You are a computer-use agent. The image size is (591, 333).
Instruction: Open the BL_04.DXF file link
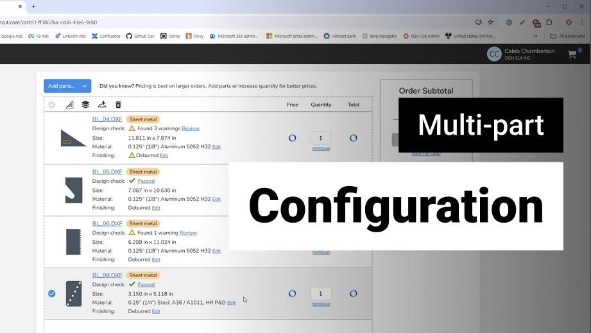click(x=107, y=119)
